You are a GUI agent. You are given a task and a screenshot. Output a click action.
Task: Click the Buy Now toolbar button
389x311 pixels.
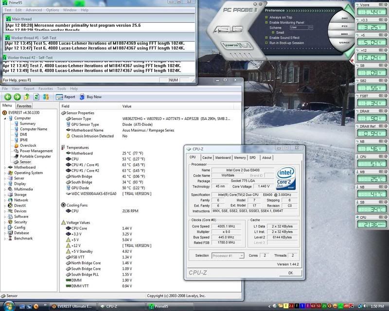(x=90, y=97)
